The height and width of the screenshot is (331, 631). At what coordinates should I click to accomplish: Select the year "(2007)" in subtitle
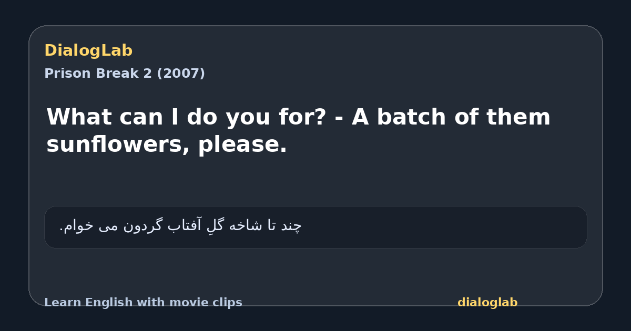coord(181,74)
